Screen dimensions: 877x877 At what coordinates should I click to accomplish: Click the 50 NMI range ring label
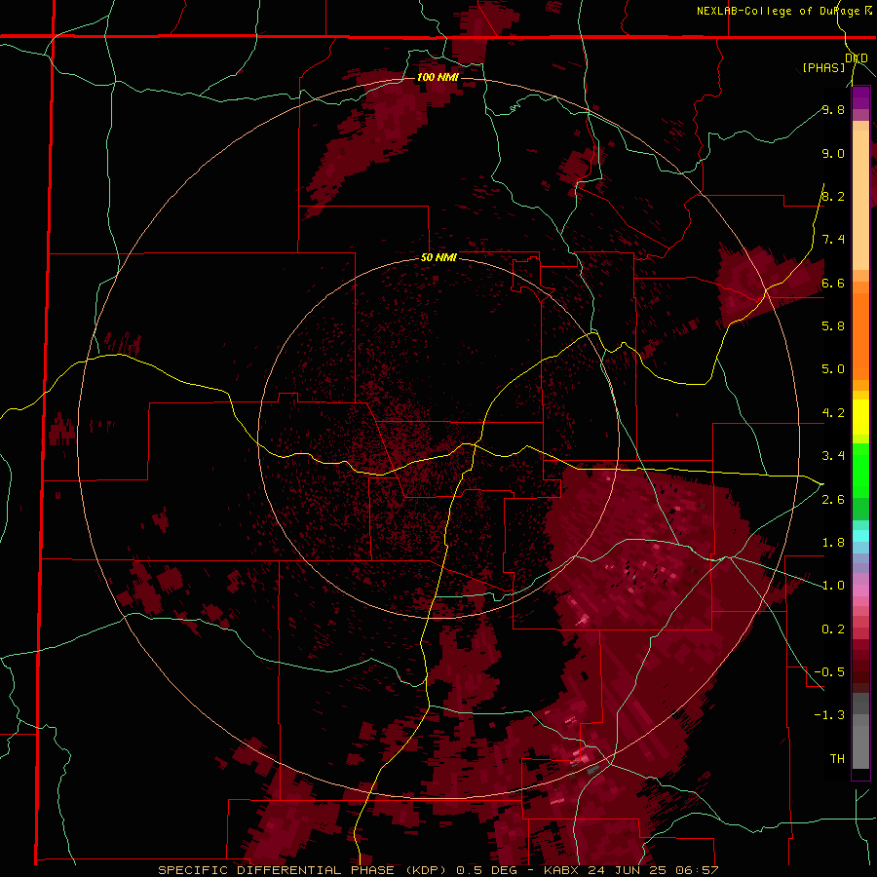click(438, 257)
